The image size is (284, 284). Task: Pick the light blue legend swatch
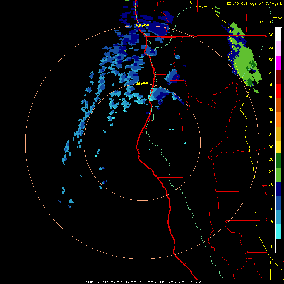[279, 217]
